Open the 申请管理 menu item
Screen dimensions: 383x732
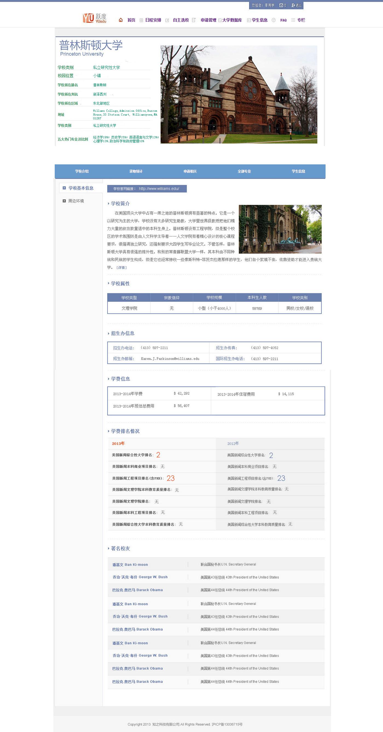tap(208, 20)
